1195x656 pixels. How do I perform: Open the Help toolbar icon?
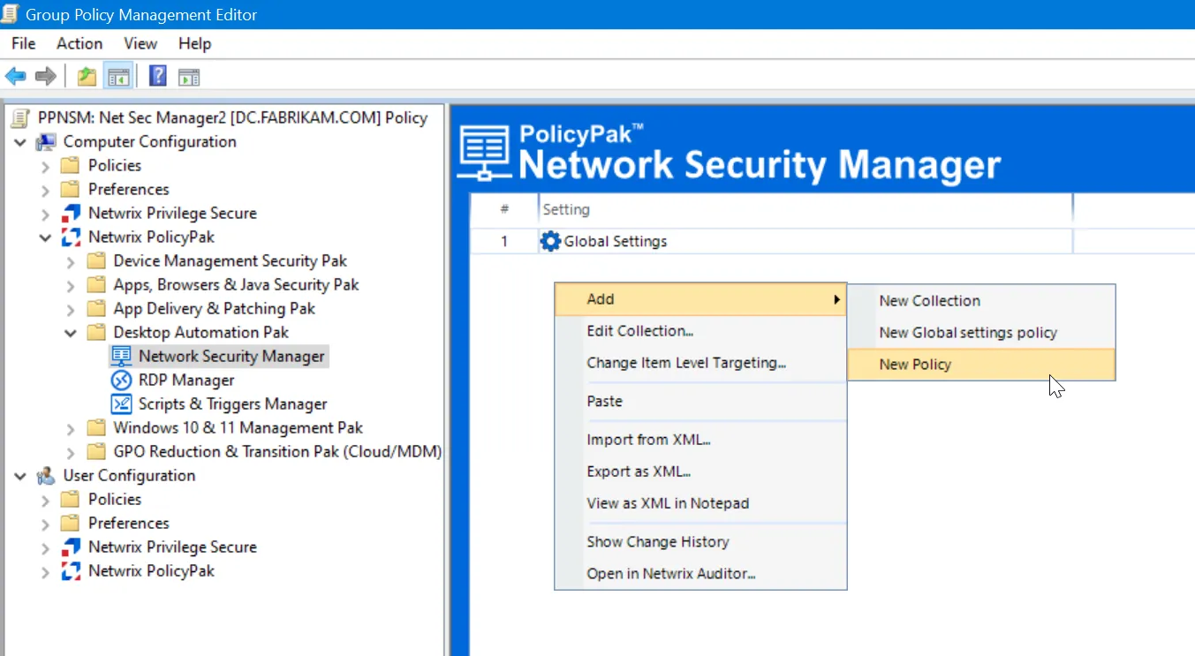point(158,76)
